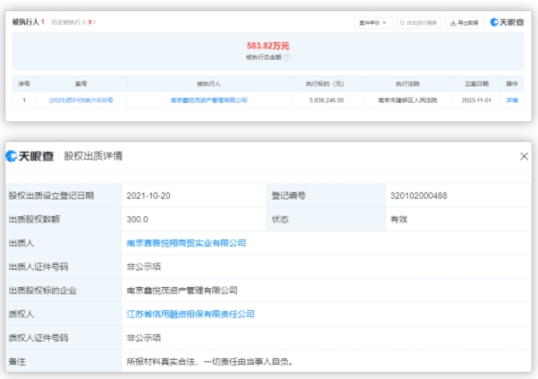Close the 股权出质详情 dialog with the X
This screenshot has height=379, width=538.
pos(524,156)
